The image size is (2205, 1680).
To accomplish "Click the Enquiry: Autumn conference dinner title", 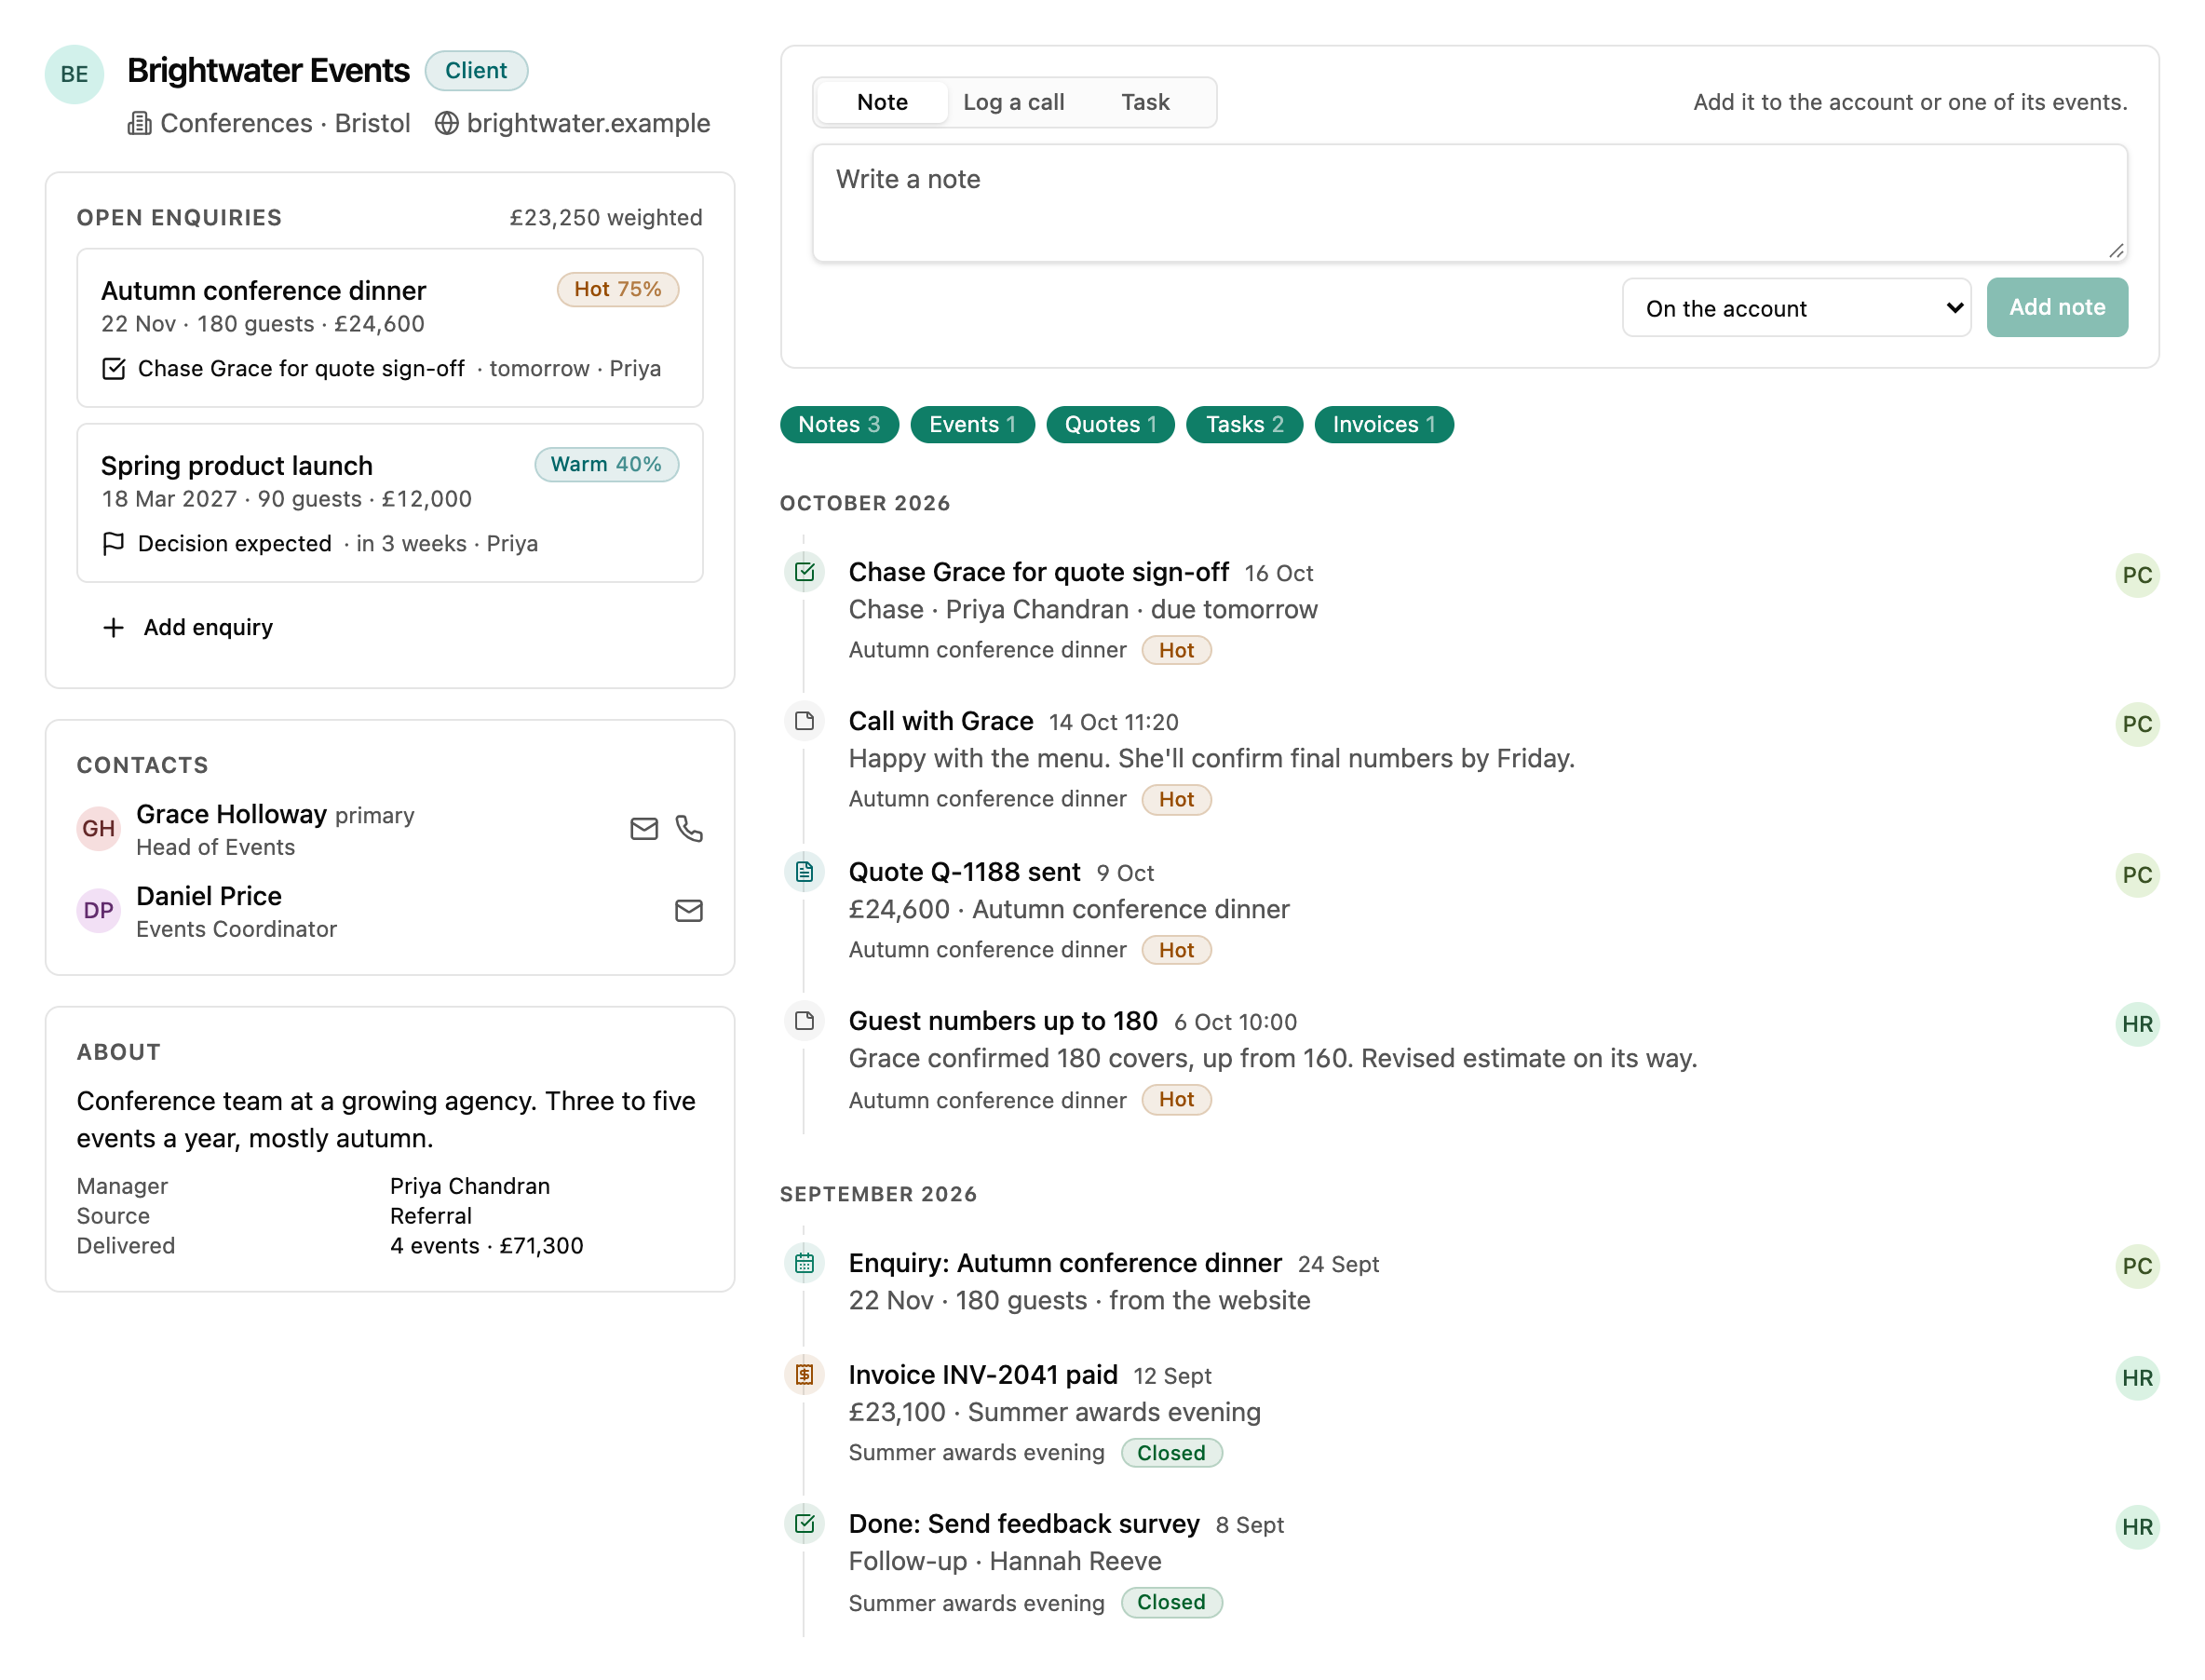I will click(x=1065, y=1263).
